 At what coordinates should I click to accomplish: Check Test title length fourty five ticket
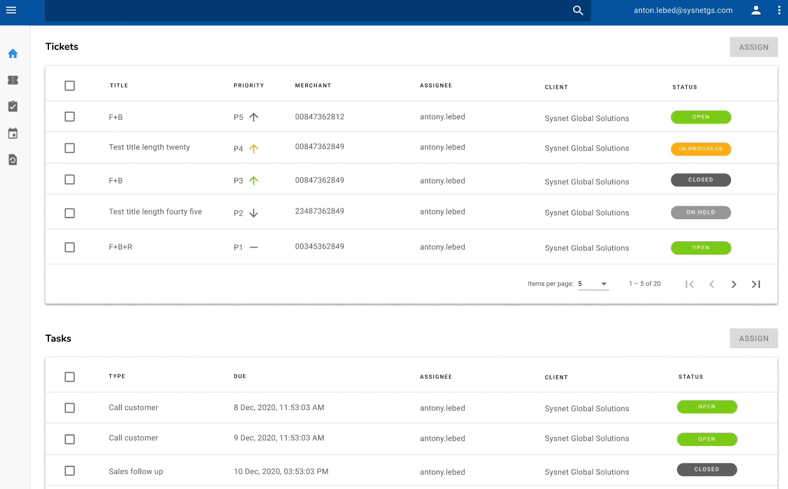pyautogui.click(x=69, y=213)
